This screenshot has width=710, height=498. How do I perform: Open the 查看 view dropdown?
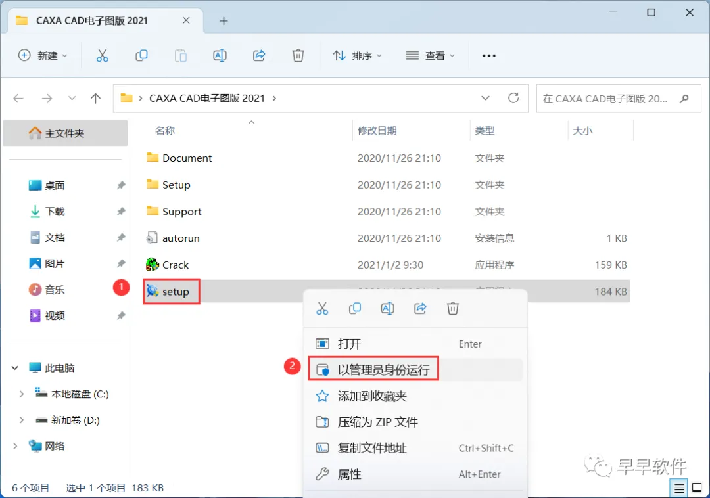coord(430,56)
